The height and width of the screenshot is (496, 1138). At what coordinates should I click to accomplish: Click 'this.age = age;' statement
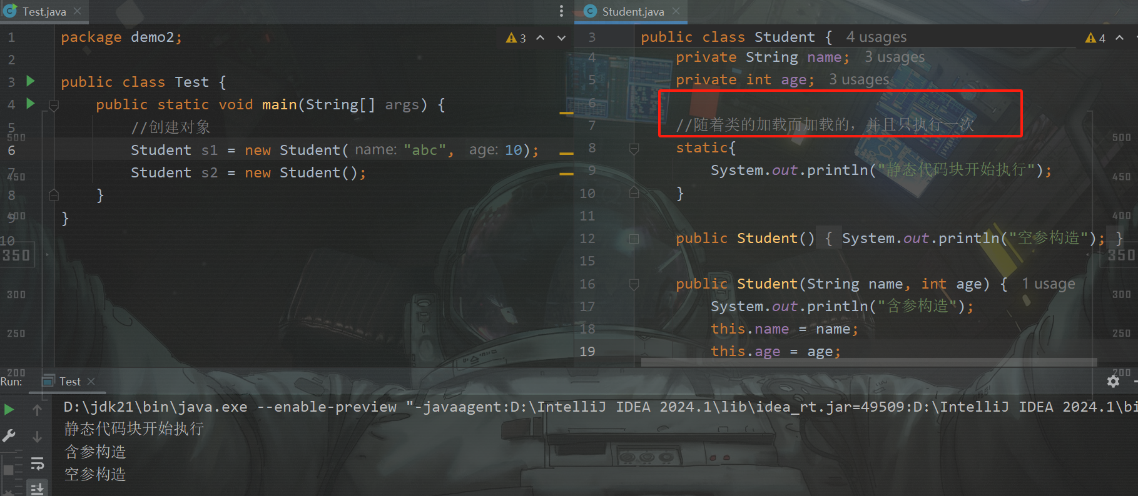[x=776, y=352]
